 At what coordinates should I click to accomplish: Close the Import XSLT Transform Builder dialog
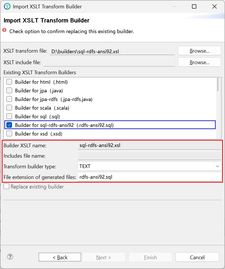coord(214,7)
